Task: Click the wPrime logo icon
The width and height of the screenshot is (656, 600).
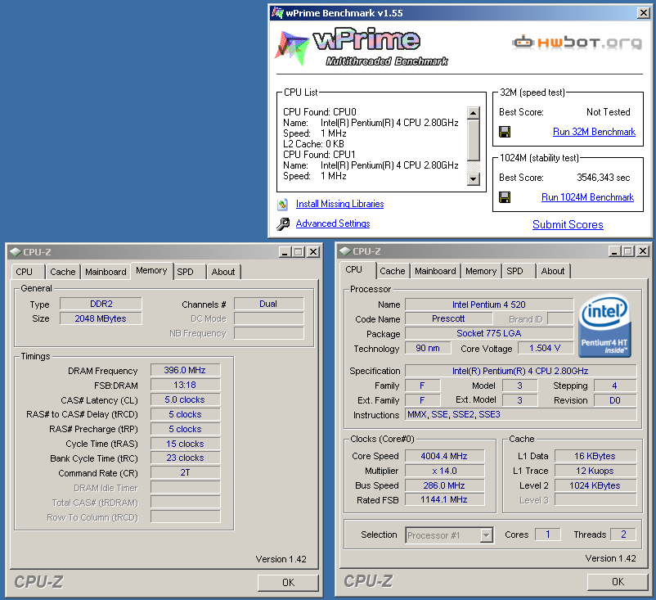Action: tap(292, 48)
